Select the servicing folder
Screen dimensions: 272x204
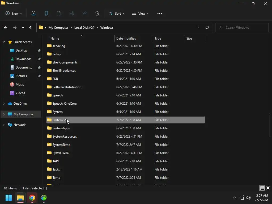point(126,46)
